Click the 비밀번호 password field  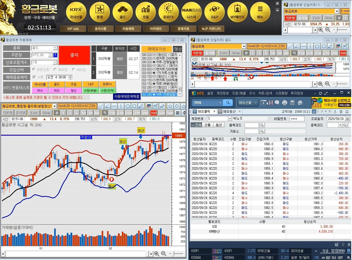click(297, 119)
